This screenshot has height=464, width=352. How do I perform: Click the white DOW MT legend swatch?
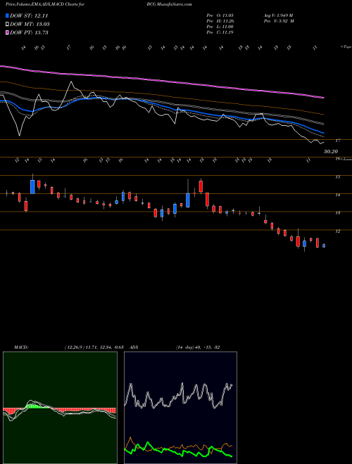8,25
